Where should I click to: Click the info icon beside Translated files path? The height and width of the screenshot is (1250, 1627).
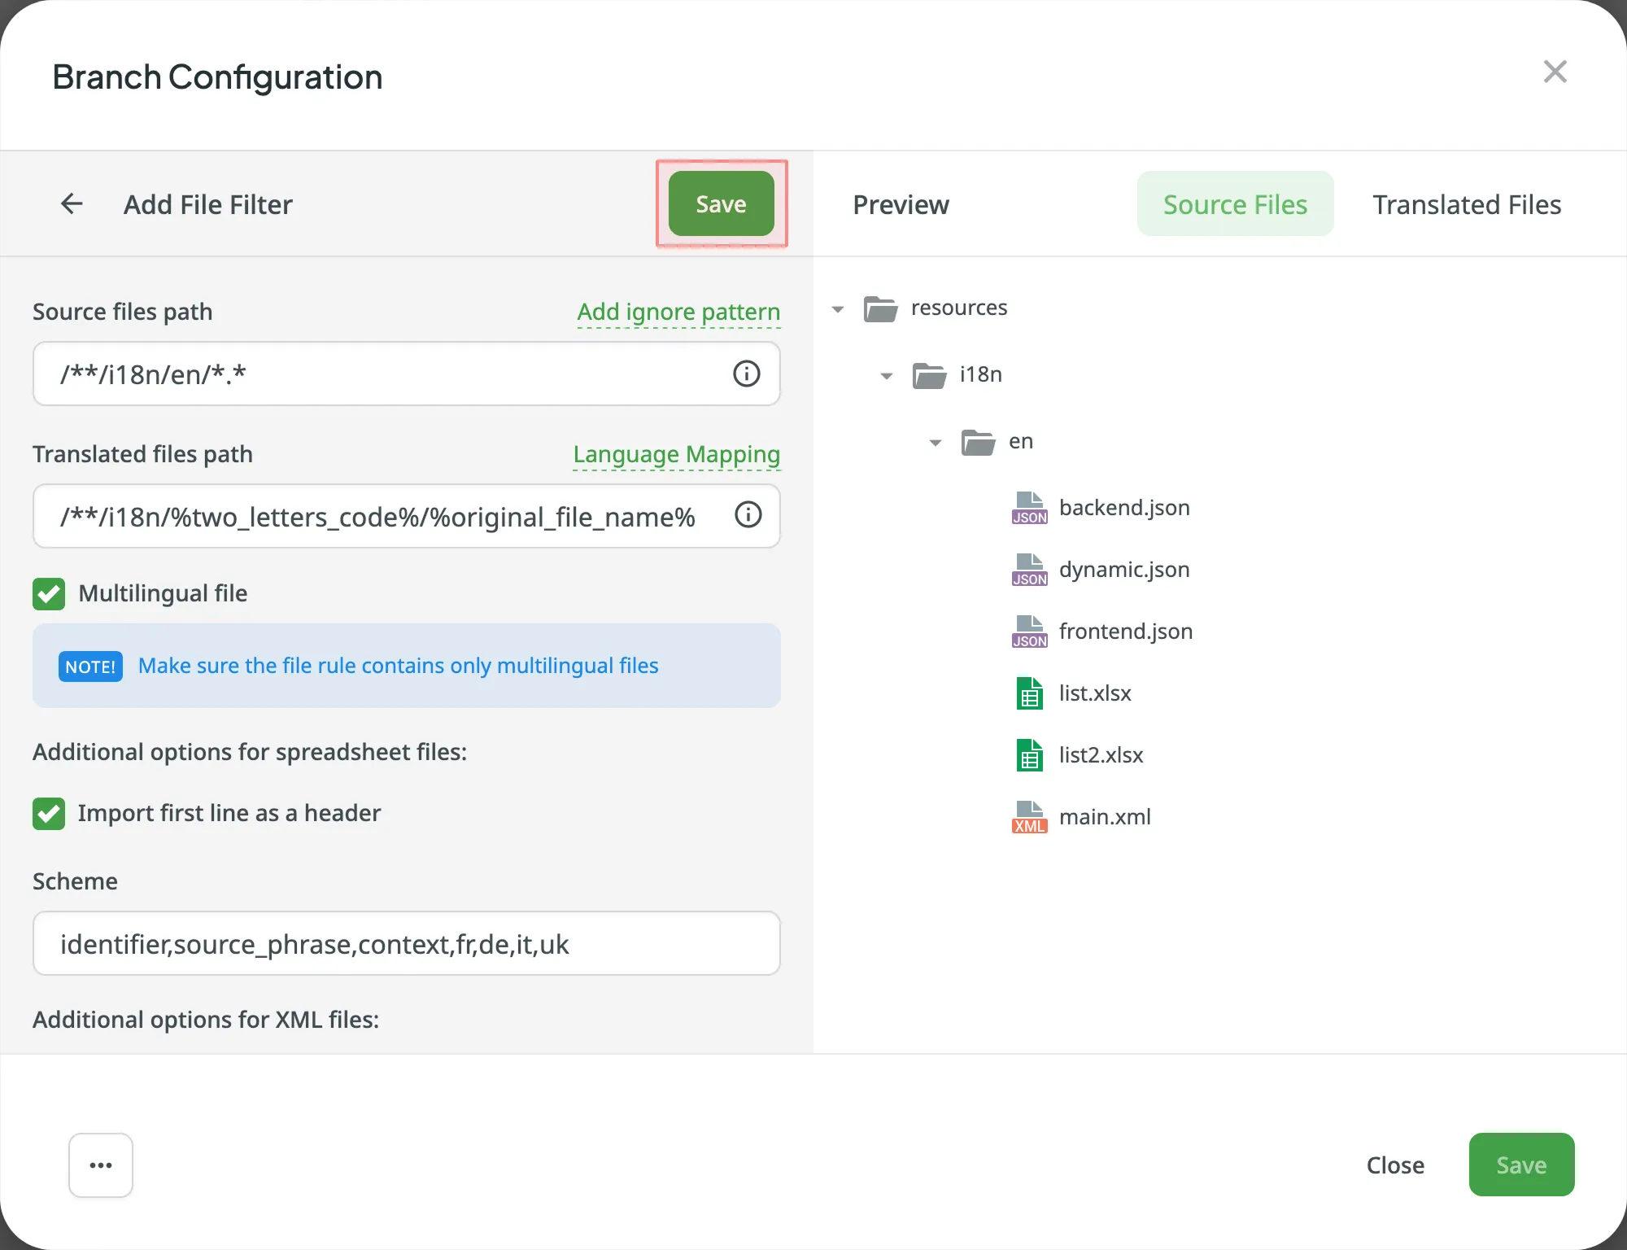[747, 514]
